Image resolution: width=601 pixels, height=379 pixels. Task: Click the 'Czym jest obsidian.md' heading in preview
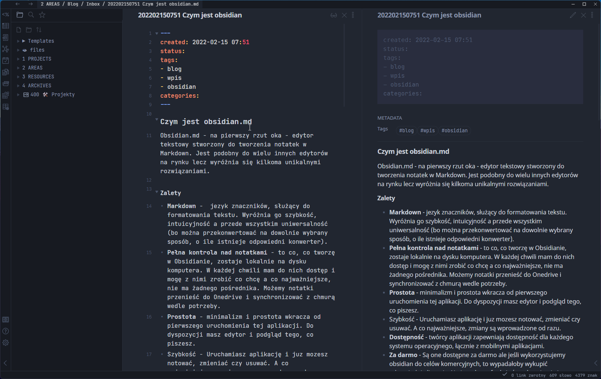[413, 152]
